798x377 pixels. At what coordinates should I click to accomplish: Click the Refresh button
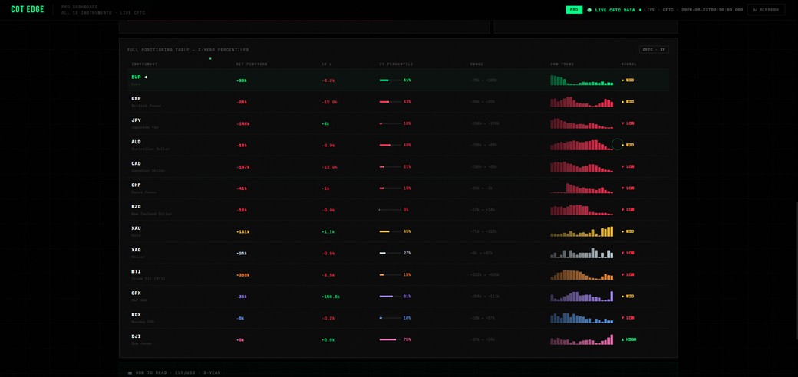coord(766,10)
